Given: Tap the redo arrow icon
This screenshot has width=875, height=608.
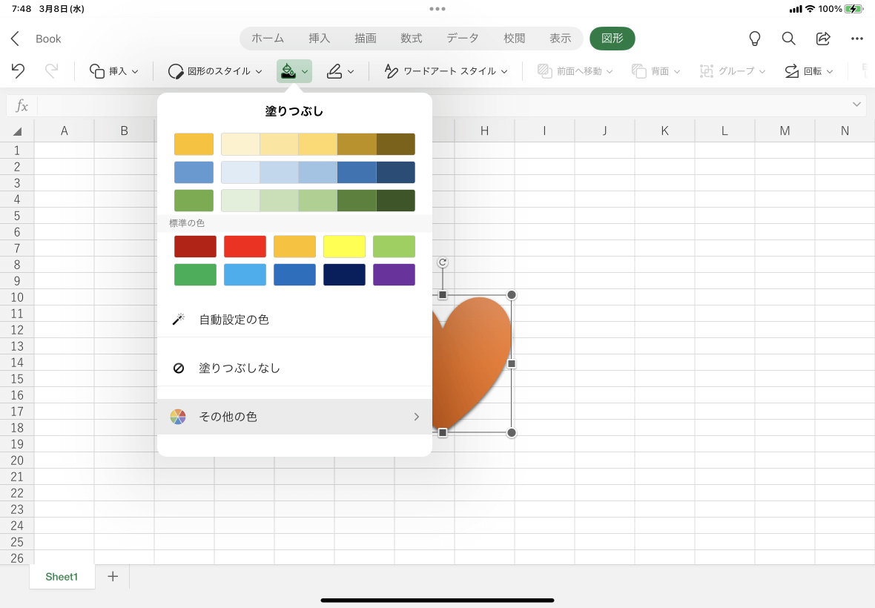Looking at the screenshot, I should point(51,71).
